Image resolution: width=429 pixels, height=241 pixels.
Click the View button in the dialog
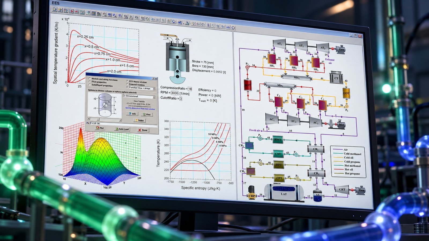[x=146, y=114]
